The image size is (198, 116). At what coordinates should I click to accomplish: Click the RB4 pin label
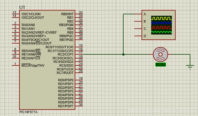tap(70, 29)
